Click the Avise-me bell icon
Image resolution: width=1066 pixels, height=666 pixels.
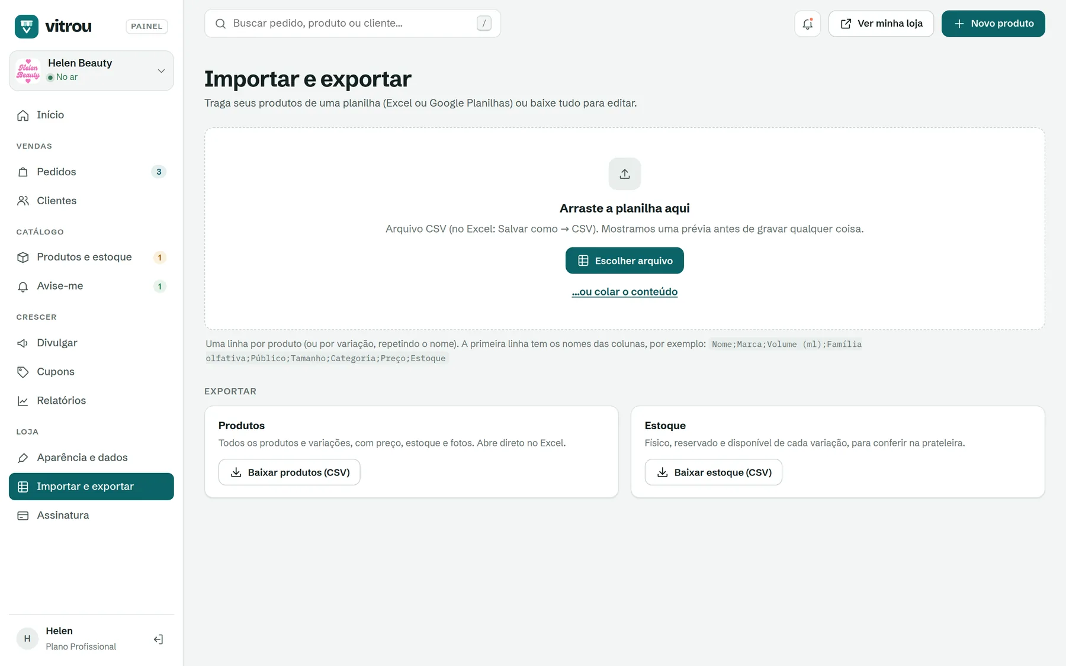[x=23, y=286]
